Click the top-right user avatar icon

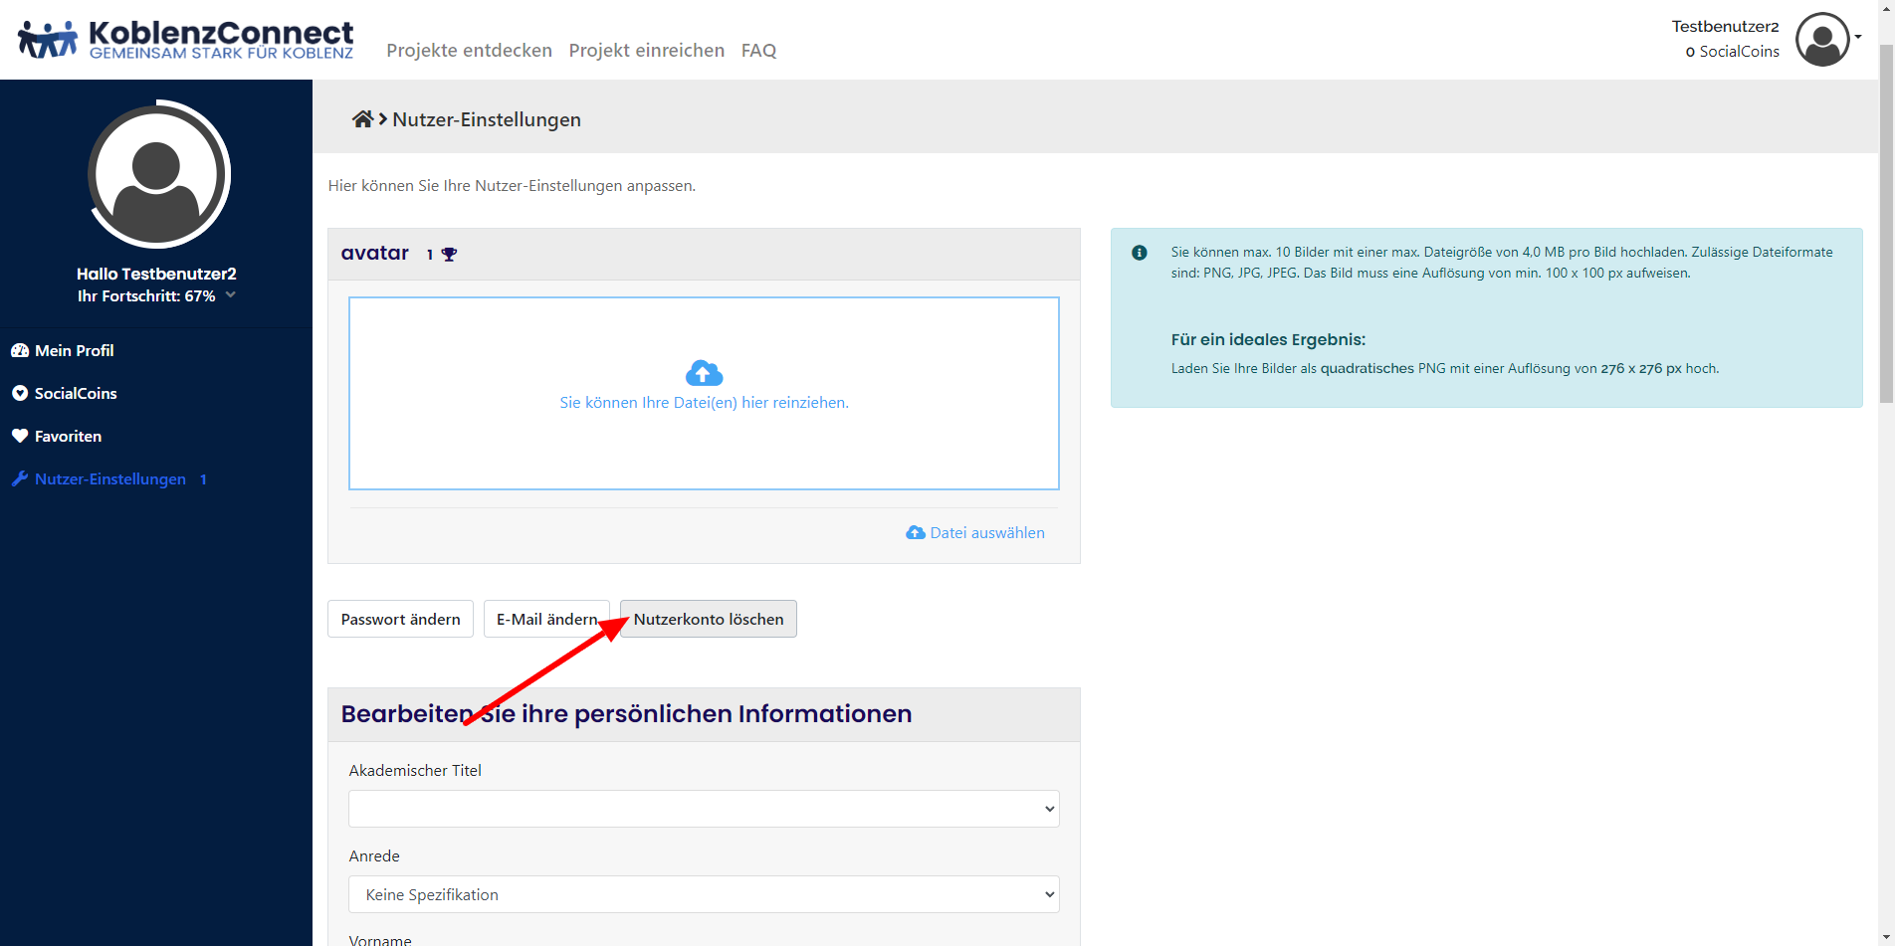(x=1821, y=40)
